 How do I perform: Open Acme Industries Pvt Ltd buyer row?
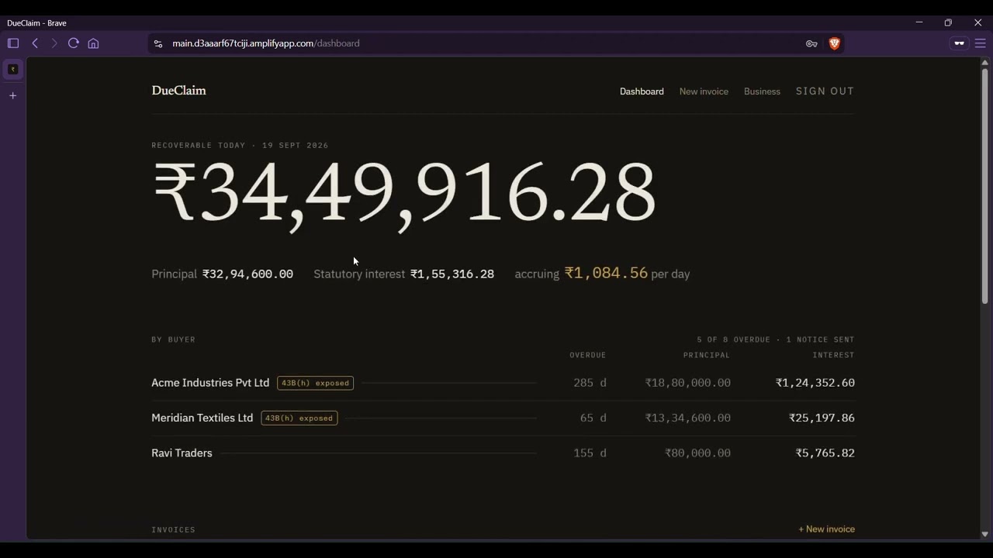503,383
